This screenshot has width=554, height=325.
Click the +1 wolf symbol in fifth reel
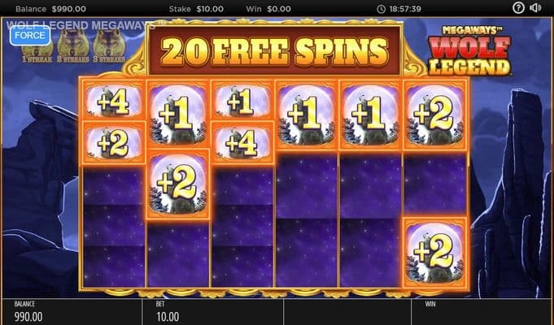click(370, 115)
